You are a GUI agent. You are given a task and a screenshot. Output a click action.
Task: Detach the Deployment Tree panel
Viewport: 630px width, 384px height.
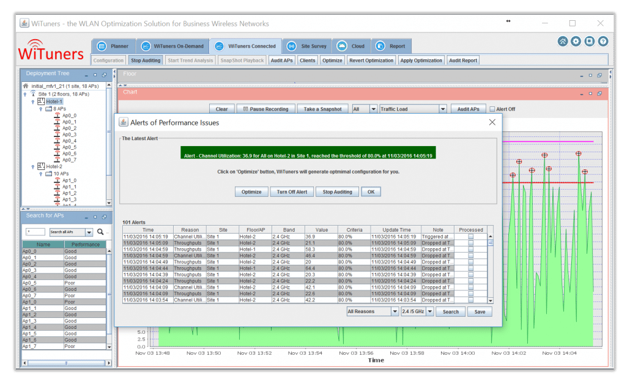tap(104, 75)
